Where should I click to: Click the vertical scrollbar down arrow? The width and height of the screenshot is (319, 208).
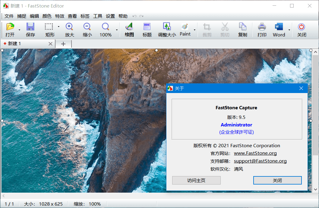click(315, 189)
